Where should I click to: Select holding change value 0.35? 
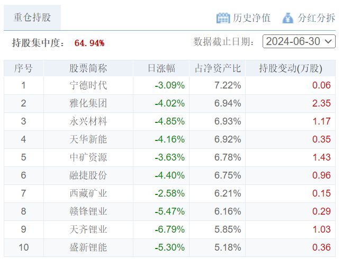(x=321, y=139)
